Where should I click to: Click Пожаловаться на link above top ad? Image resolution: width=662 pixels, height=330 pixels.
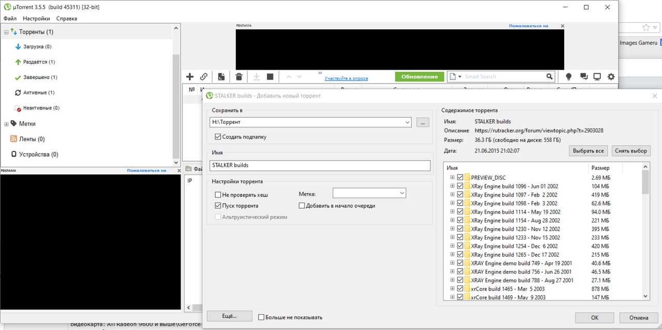pos(528,26)
